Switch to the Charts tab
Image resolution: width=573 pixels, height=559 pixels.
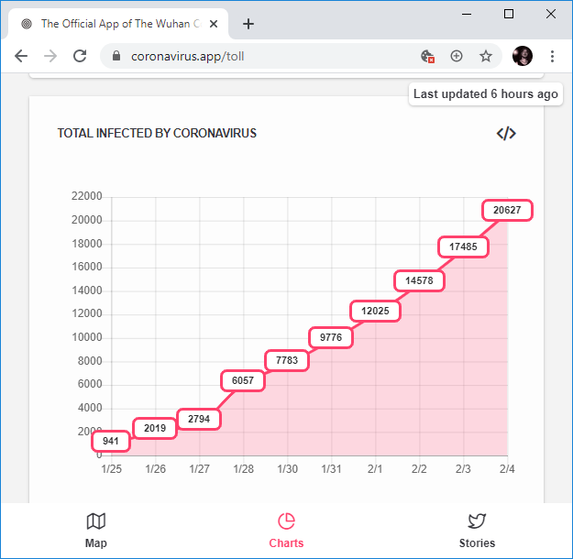coord(286,530)
